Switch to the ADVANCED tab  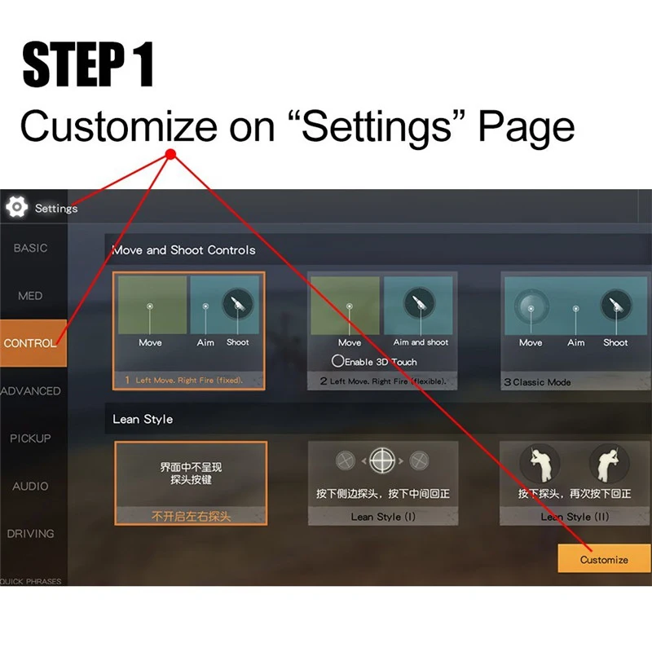[x=31, y=391]
